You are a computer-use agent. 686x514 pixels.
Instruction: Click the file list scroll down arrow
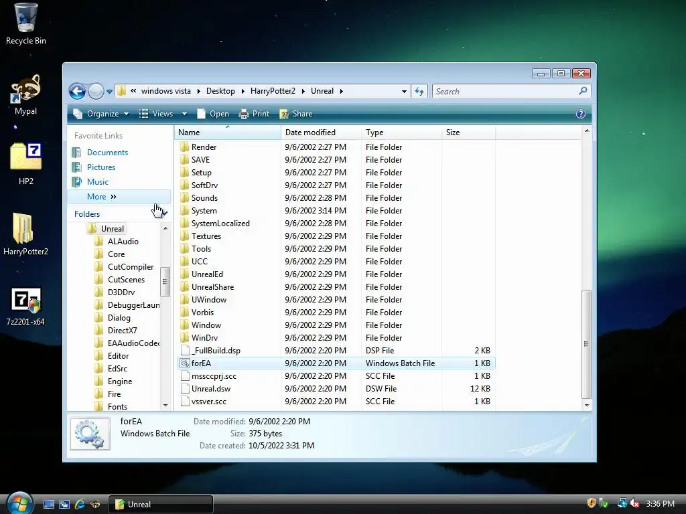587,405
